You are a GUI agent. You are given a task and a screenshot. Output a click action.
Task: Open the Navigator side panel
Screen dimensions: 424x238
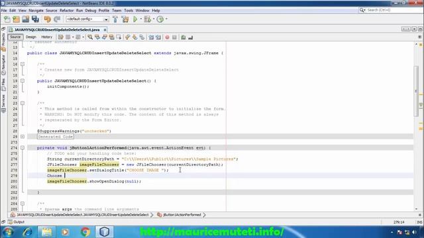click(x=3, y=65)
